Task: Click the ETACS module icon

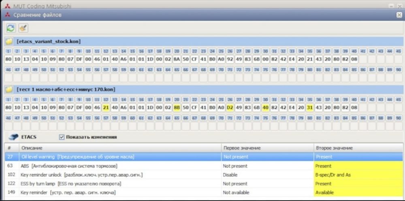Action: coord(13,137)
